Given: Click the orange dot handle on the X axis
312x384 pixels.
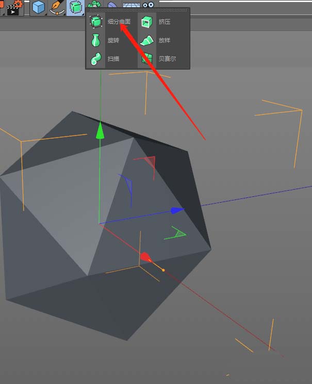Looking at the screenshot, I should coord(163,270).
